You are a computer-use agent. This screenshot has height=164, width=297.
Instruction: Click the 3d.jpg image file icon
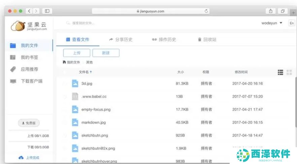tap(75, 84)
